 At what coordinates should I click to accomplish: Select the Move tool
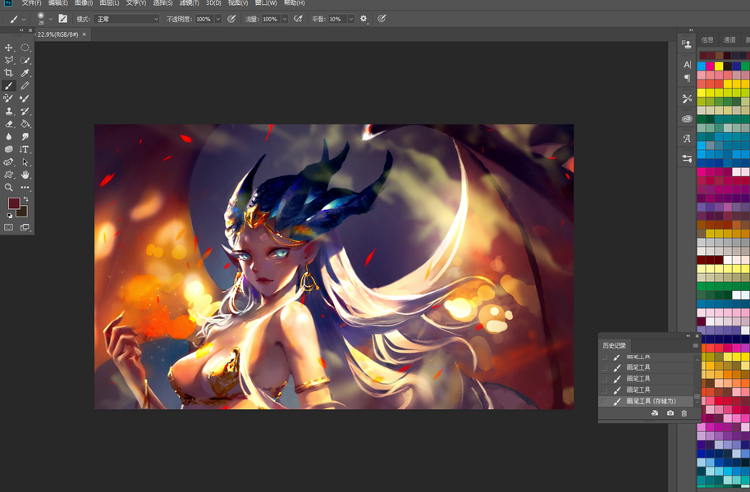[8, 48]
